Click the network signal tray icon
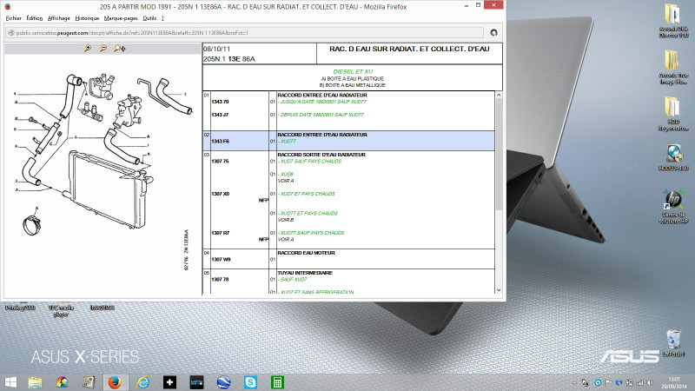This screenshot has height=391, width=695. click(x=639, y=382)
